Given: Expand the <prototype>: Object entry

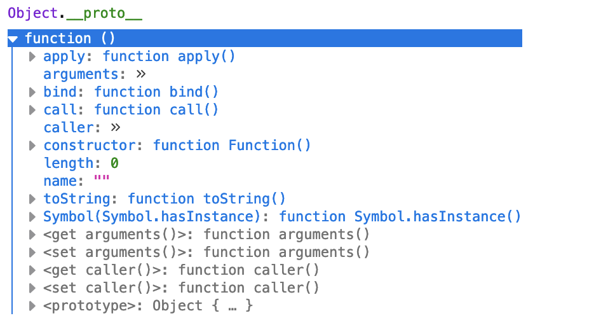Looking at the screenshot, I should 32,306.
